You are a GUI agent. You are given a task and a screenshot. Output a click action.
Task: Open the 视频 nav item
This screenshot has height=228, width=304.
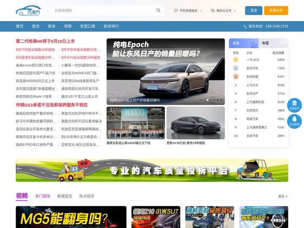click(68, 26)
